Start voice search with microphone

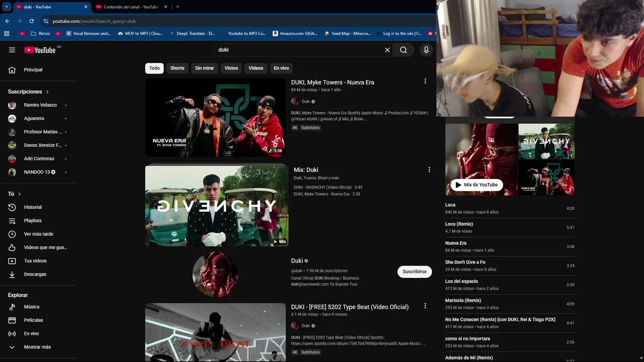[x=426, y=50]
